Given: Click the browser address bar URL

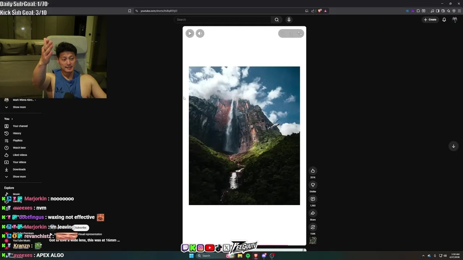Looking at the screenshot, I should (x=159, y=11).
